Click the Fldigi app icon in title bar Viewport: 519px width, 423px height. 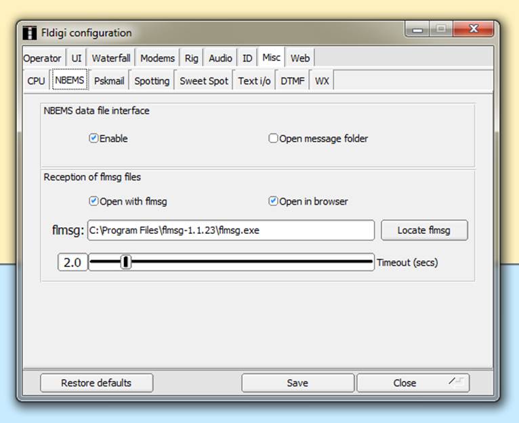30,33
